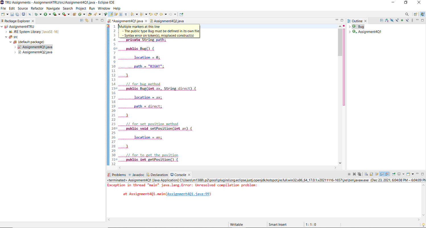Enable Link with Editor in Package Explorer

point(87,20)
